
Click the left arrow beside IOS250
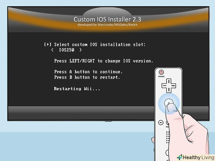tap(52, 50)
